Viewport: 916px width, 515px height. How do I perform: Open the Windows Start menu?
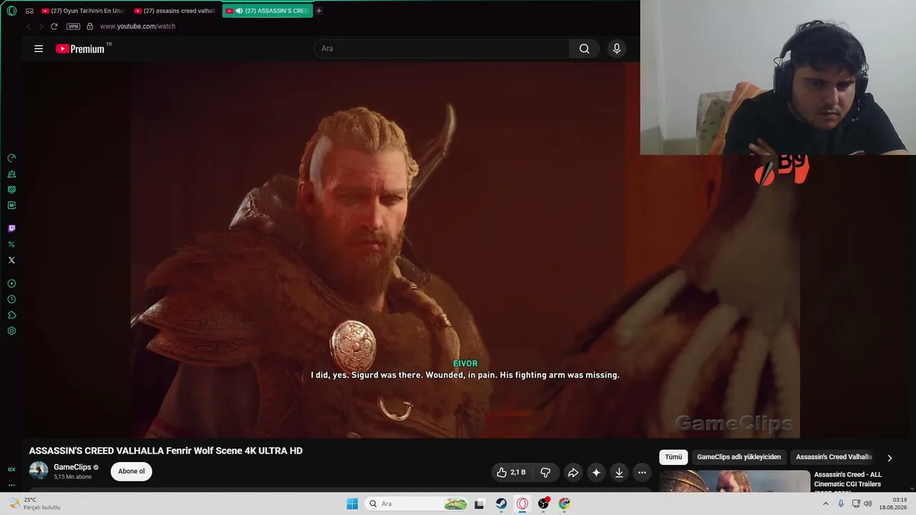[352, 504]
